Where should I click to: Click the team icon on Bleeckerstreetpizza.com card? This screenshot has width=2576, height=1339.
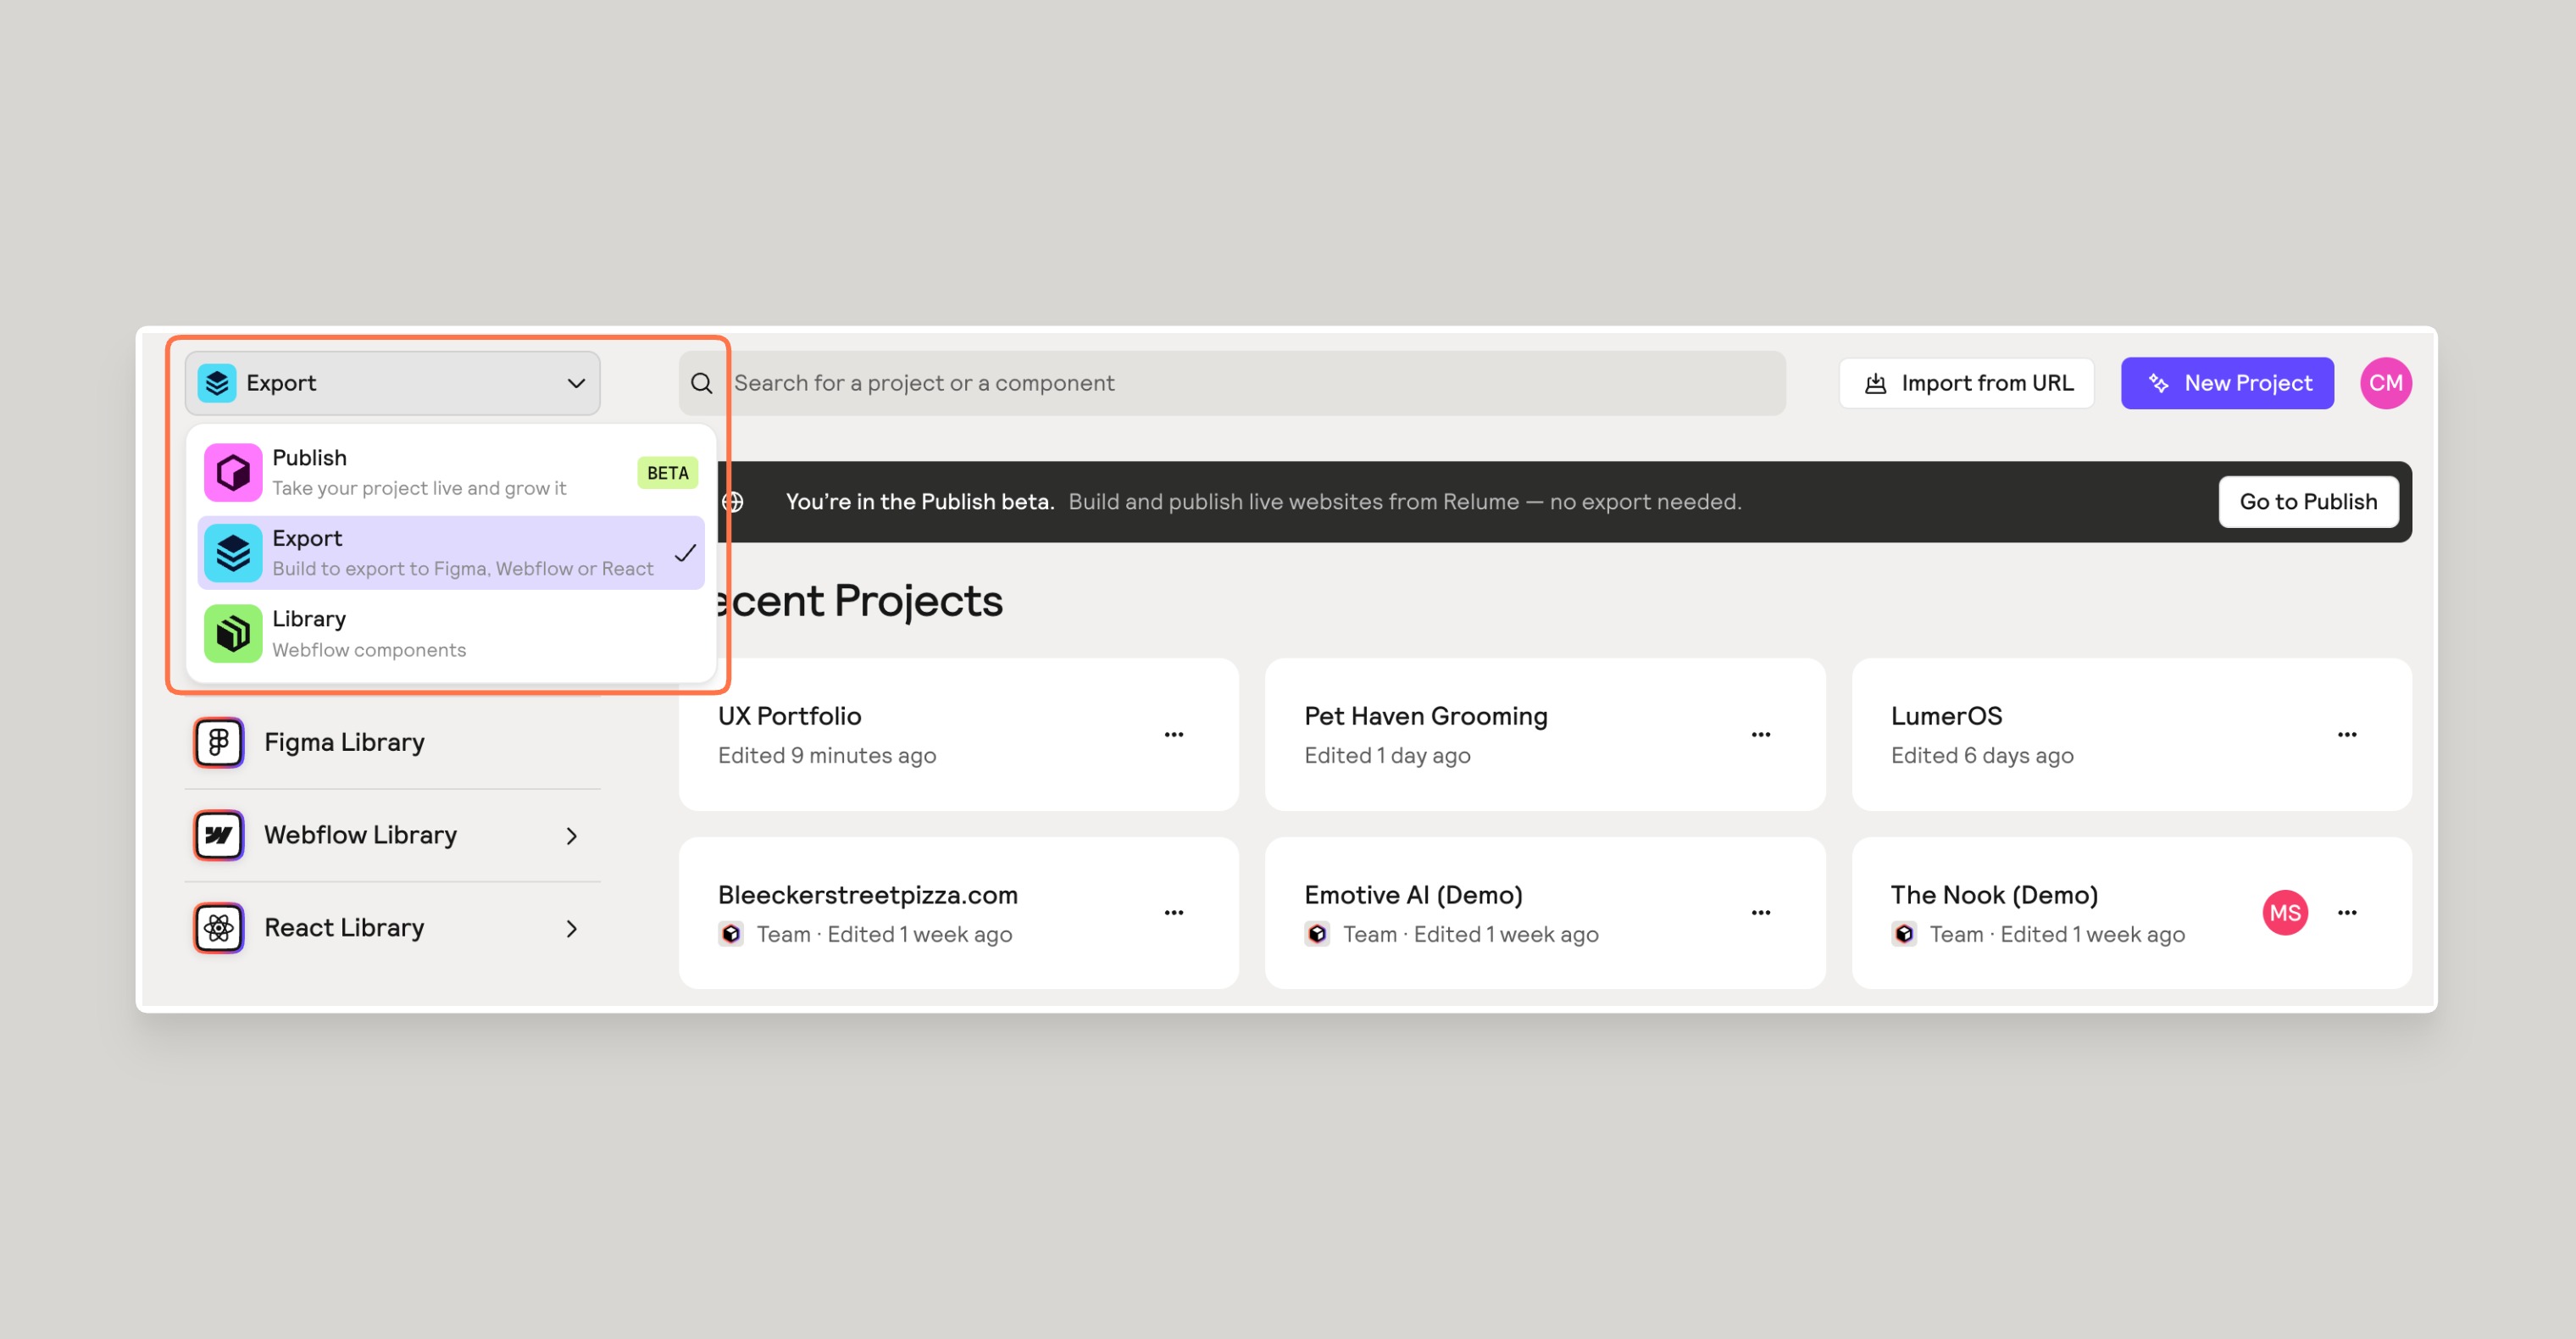point(731,934)
